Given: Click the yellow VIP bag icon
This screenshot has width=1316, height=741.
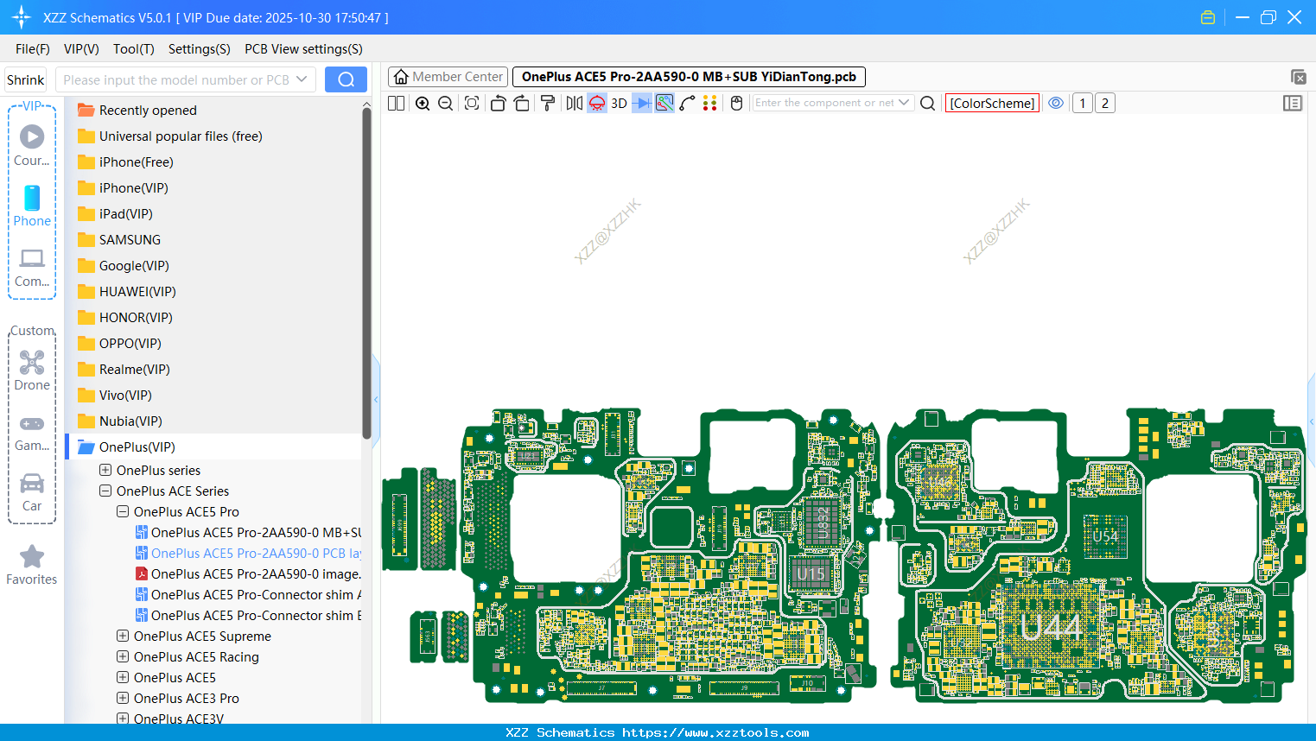Looking at the screenshot, I should (1208, 17).
